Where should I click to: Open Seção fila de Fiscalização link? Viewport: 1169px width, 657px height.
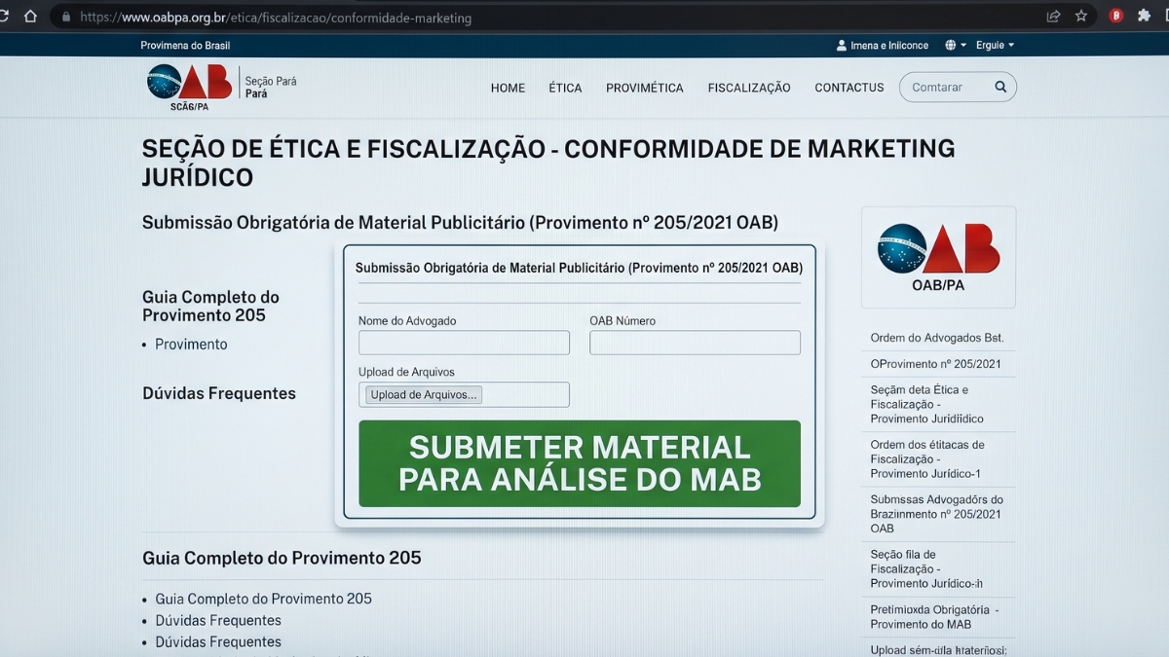pos(926,568)
